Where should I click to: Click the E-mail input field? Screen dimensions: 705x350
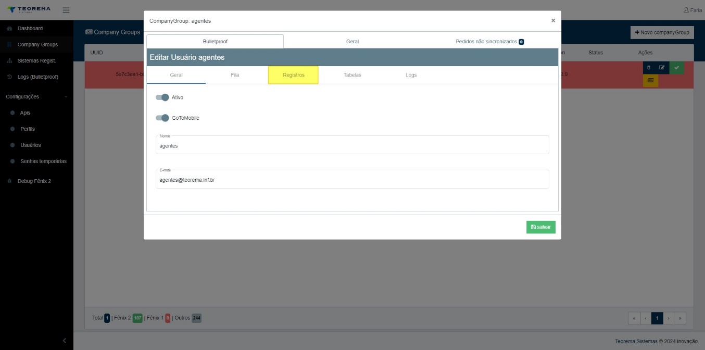[x=352, y=179]
